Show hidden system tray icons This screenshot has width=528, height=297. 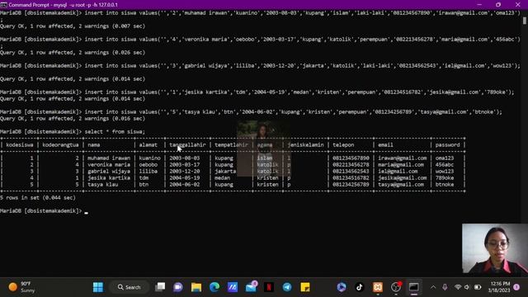coord(433,287)
